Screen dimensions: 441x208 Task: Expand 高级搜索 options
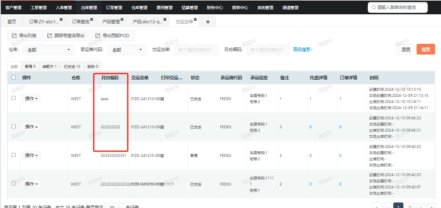pyautogui.click(x=303, y=49)
